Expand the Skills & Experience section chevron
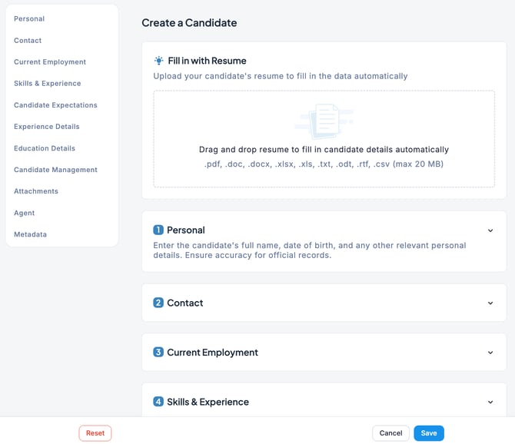This screenshot has height=444, width=515. click(x=490, y=402)
